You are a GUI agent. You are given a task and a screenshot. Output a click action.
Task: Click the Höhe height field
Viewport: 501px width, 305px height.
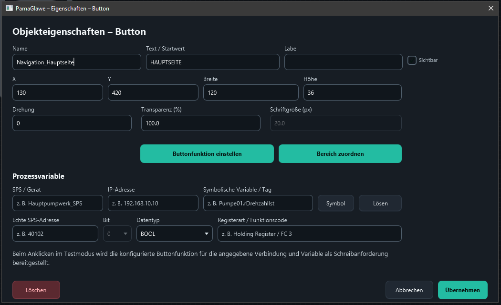[x=353, y=92]
